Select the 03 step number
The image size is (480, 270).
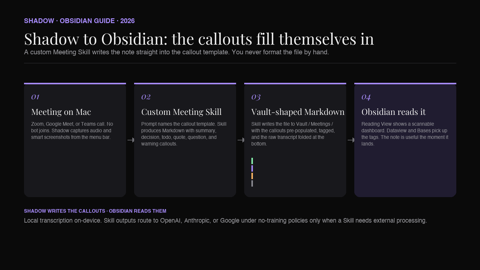(x=256, y=97)
